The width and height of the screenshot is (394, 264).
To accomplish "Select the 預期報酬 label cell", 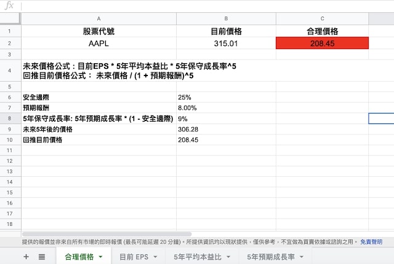I will coord(98,107).
